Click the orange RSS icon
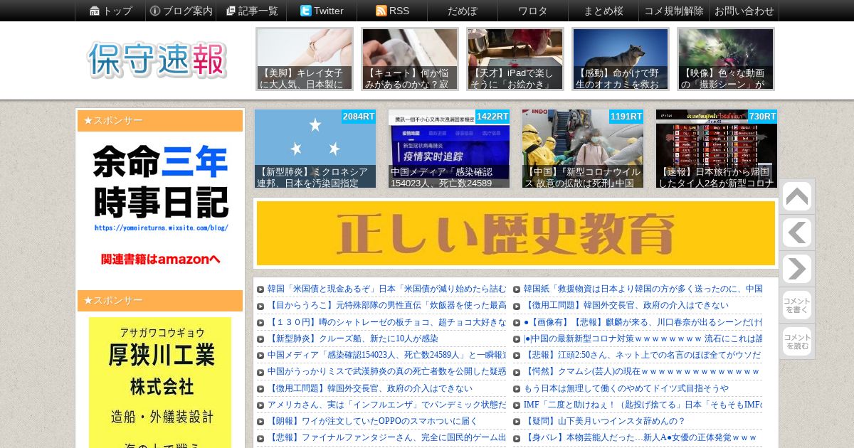Image resolution: width=854 pixels, height=448 pixels. tap(381, 11)
